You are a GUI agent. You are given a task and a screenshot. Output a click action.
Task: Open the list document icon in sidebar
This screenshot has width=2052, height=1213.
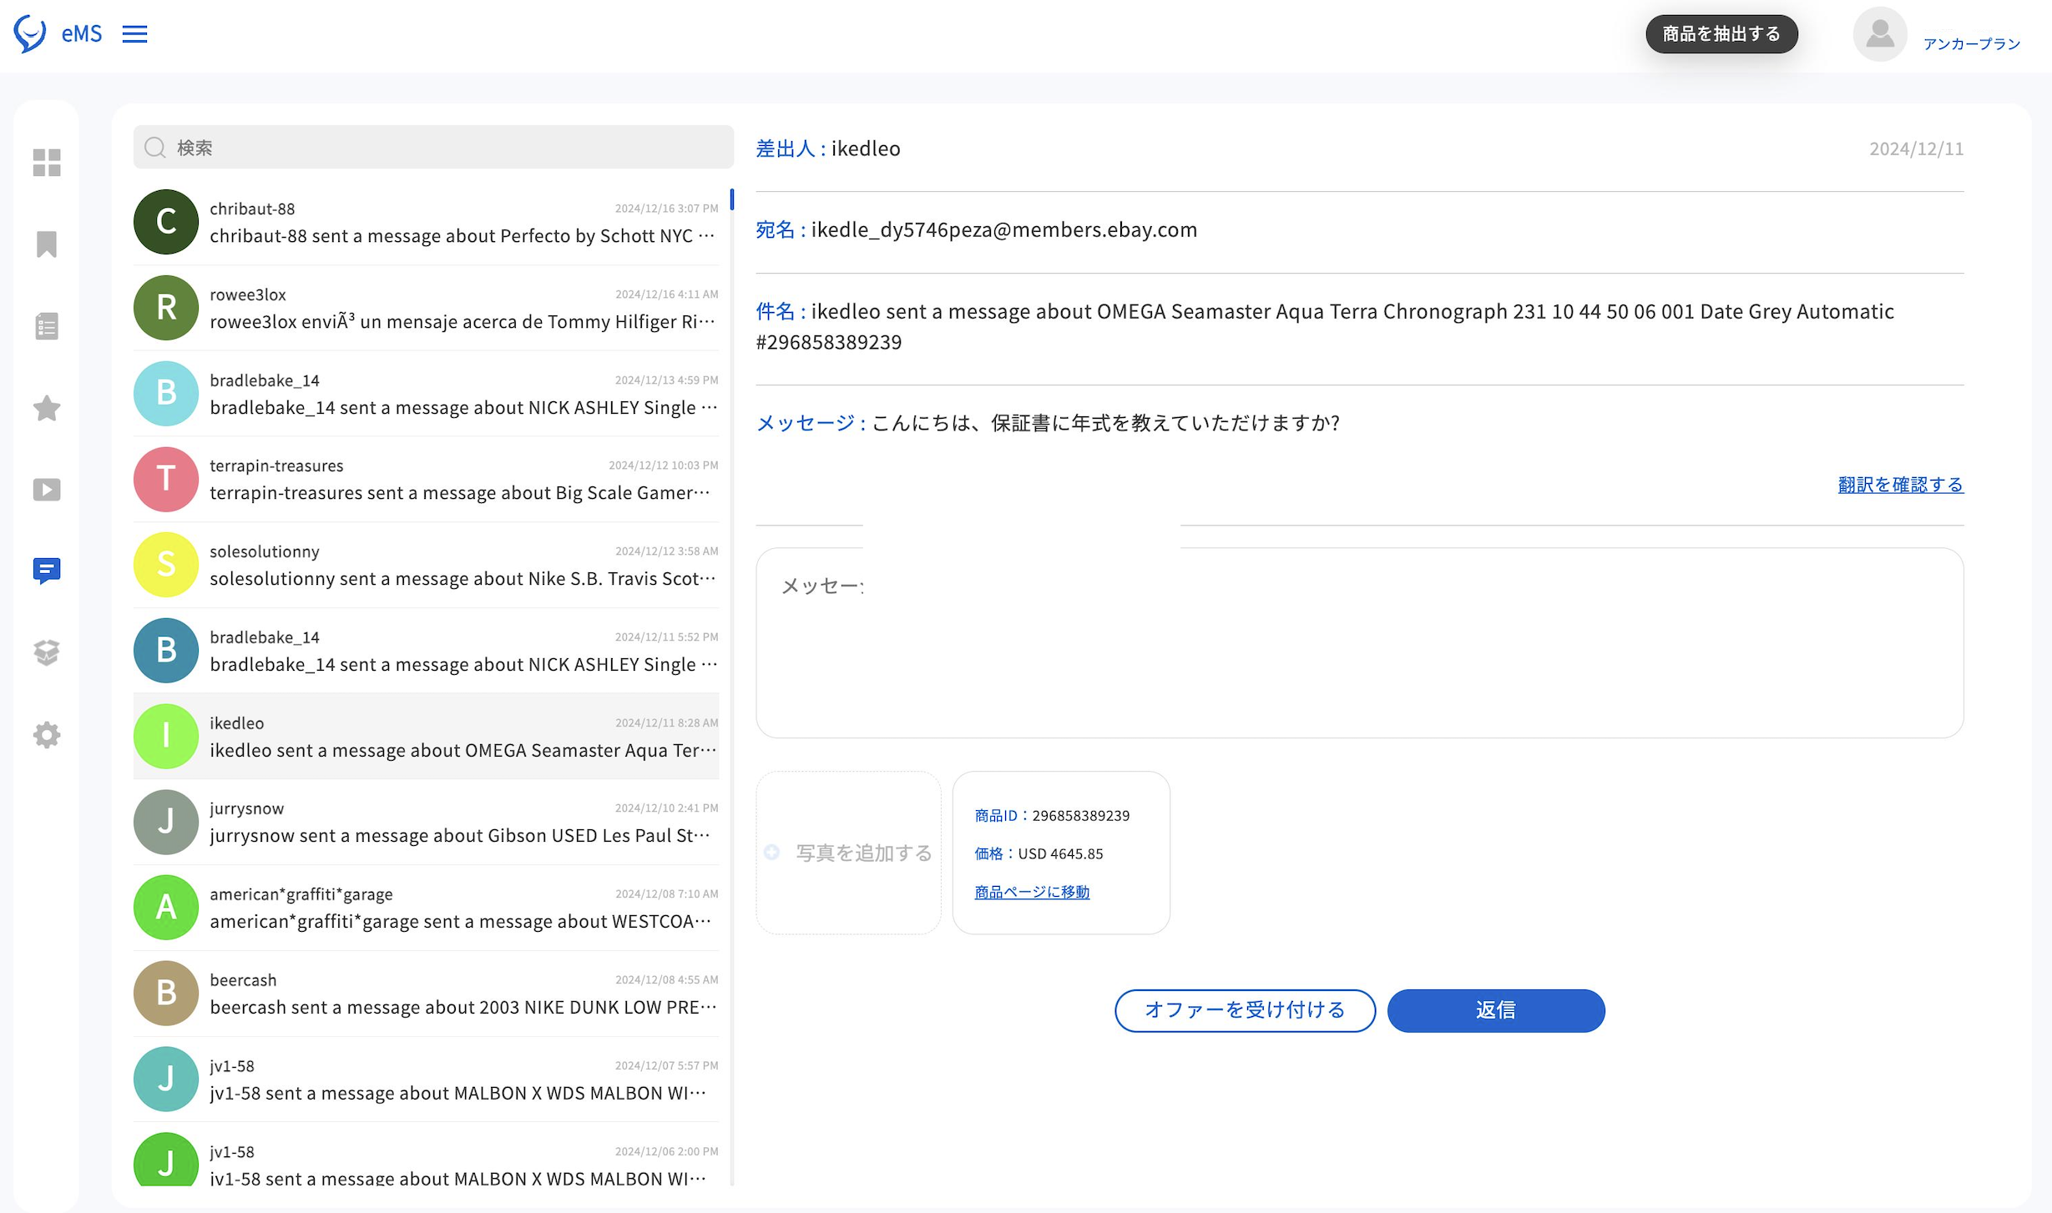(x=47, y=326)
